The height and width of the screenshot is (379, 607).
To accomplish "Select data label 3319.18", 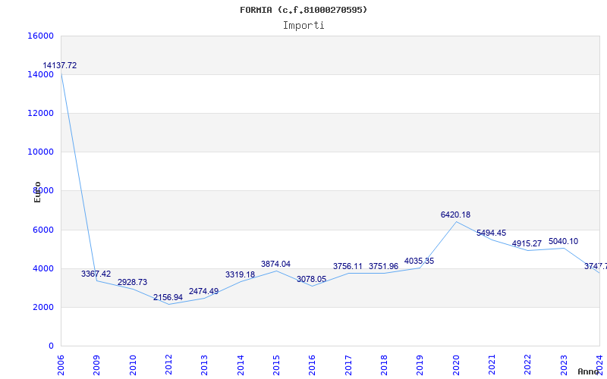I will coord(240,274).
